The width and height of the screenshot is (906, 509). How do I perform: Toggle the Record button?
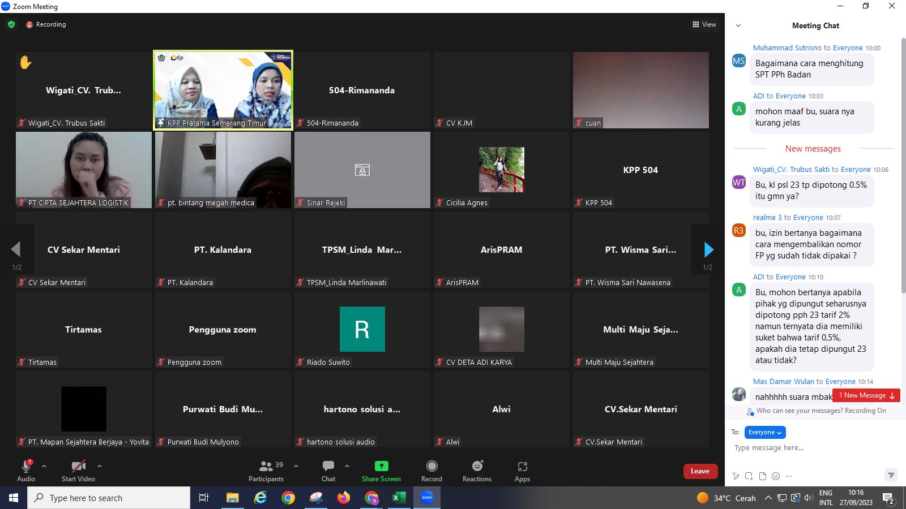tap(431, 471)
